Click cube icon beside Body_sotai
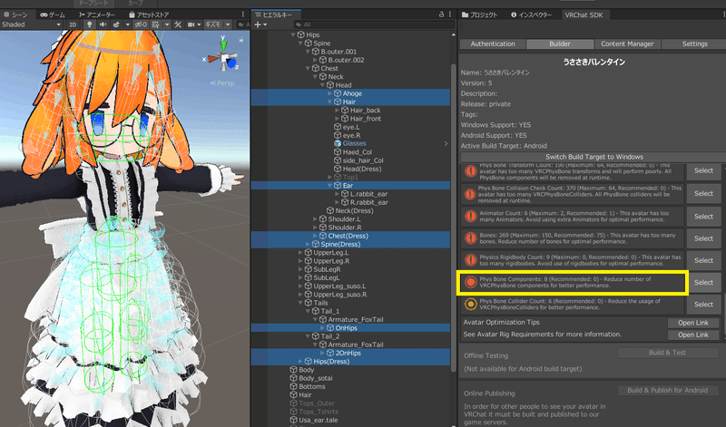 pos(293,378)
